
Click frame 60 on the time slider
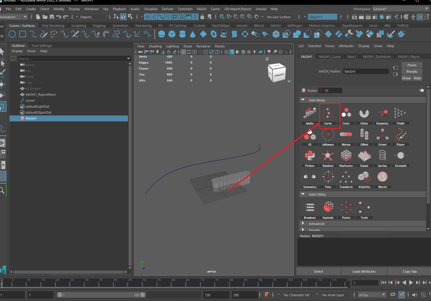tap(173, 283)
